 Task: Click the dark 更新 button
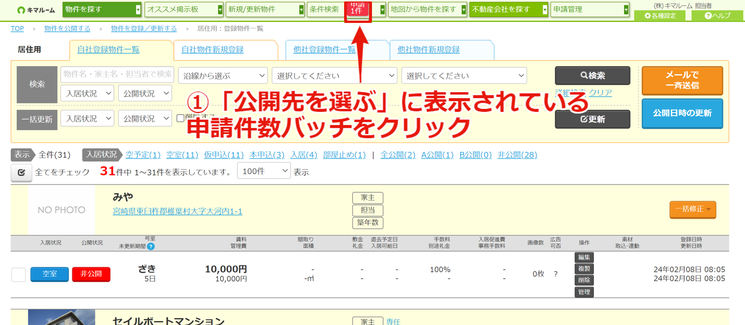point(592,119)
